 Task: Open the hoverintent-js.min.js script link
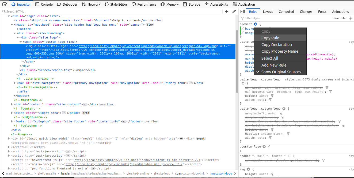[x=138, y=160]
